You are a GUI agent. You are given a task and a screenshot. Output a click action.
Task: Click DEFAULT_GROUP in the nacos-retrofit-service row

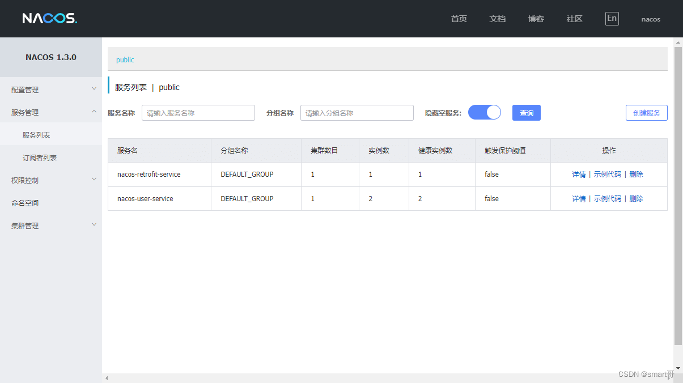[x=247, y=175]
